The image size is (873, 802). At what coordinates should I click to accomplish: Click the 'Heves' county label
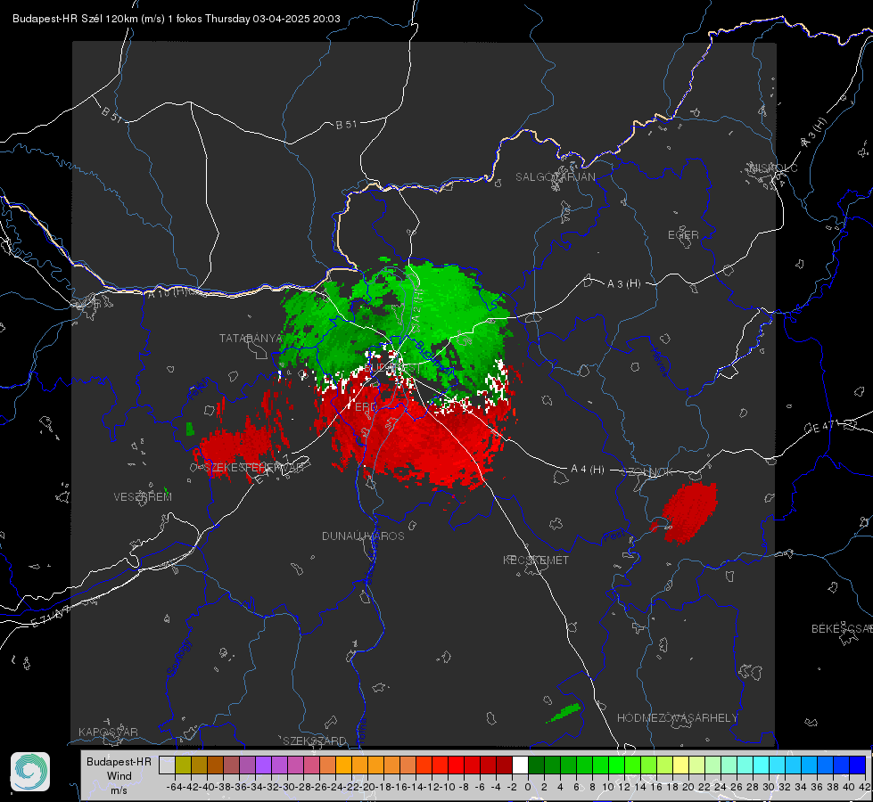click(659, 362)
